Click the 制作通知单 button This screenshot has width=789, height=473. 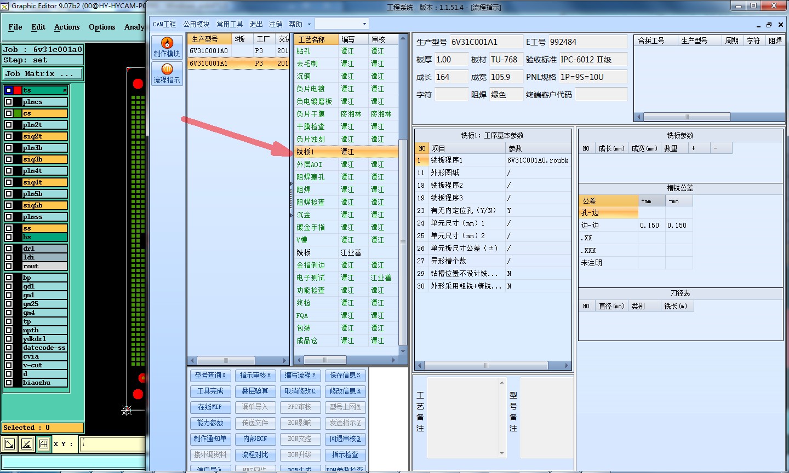[210, 439]
